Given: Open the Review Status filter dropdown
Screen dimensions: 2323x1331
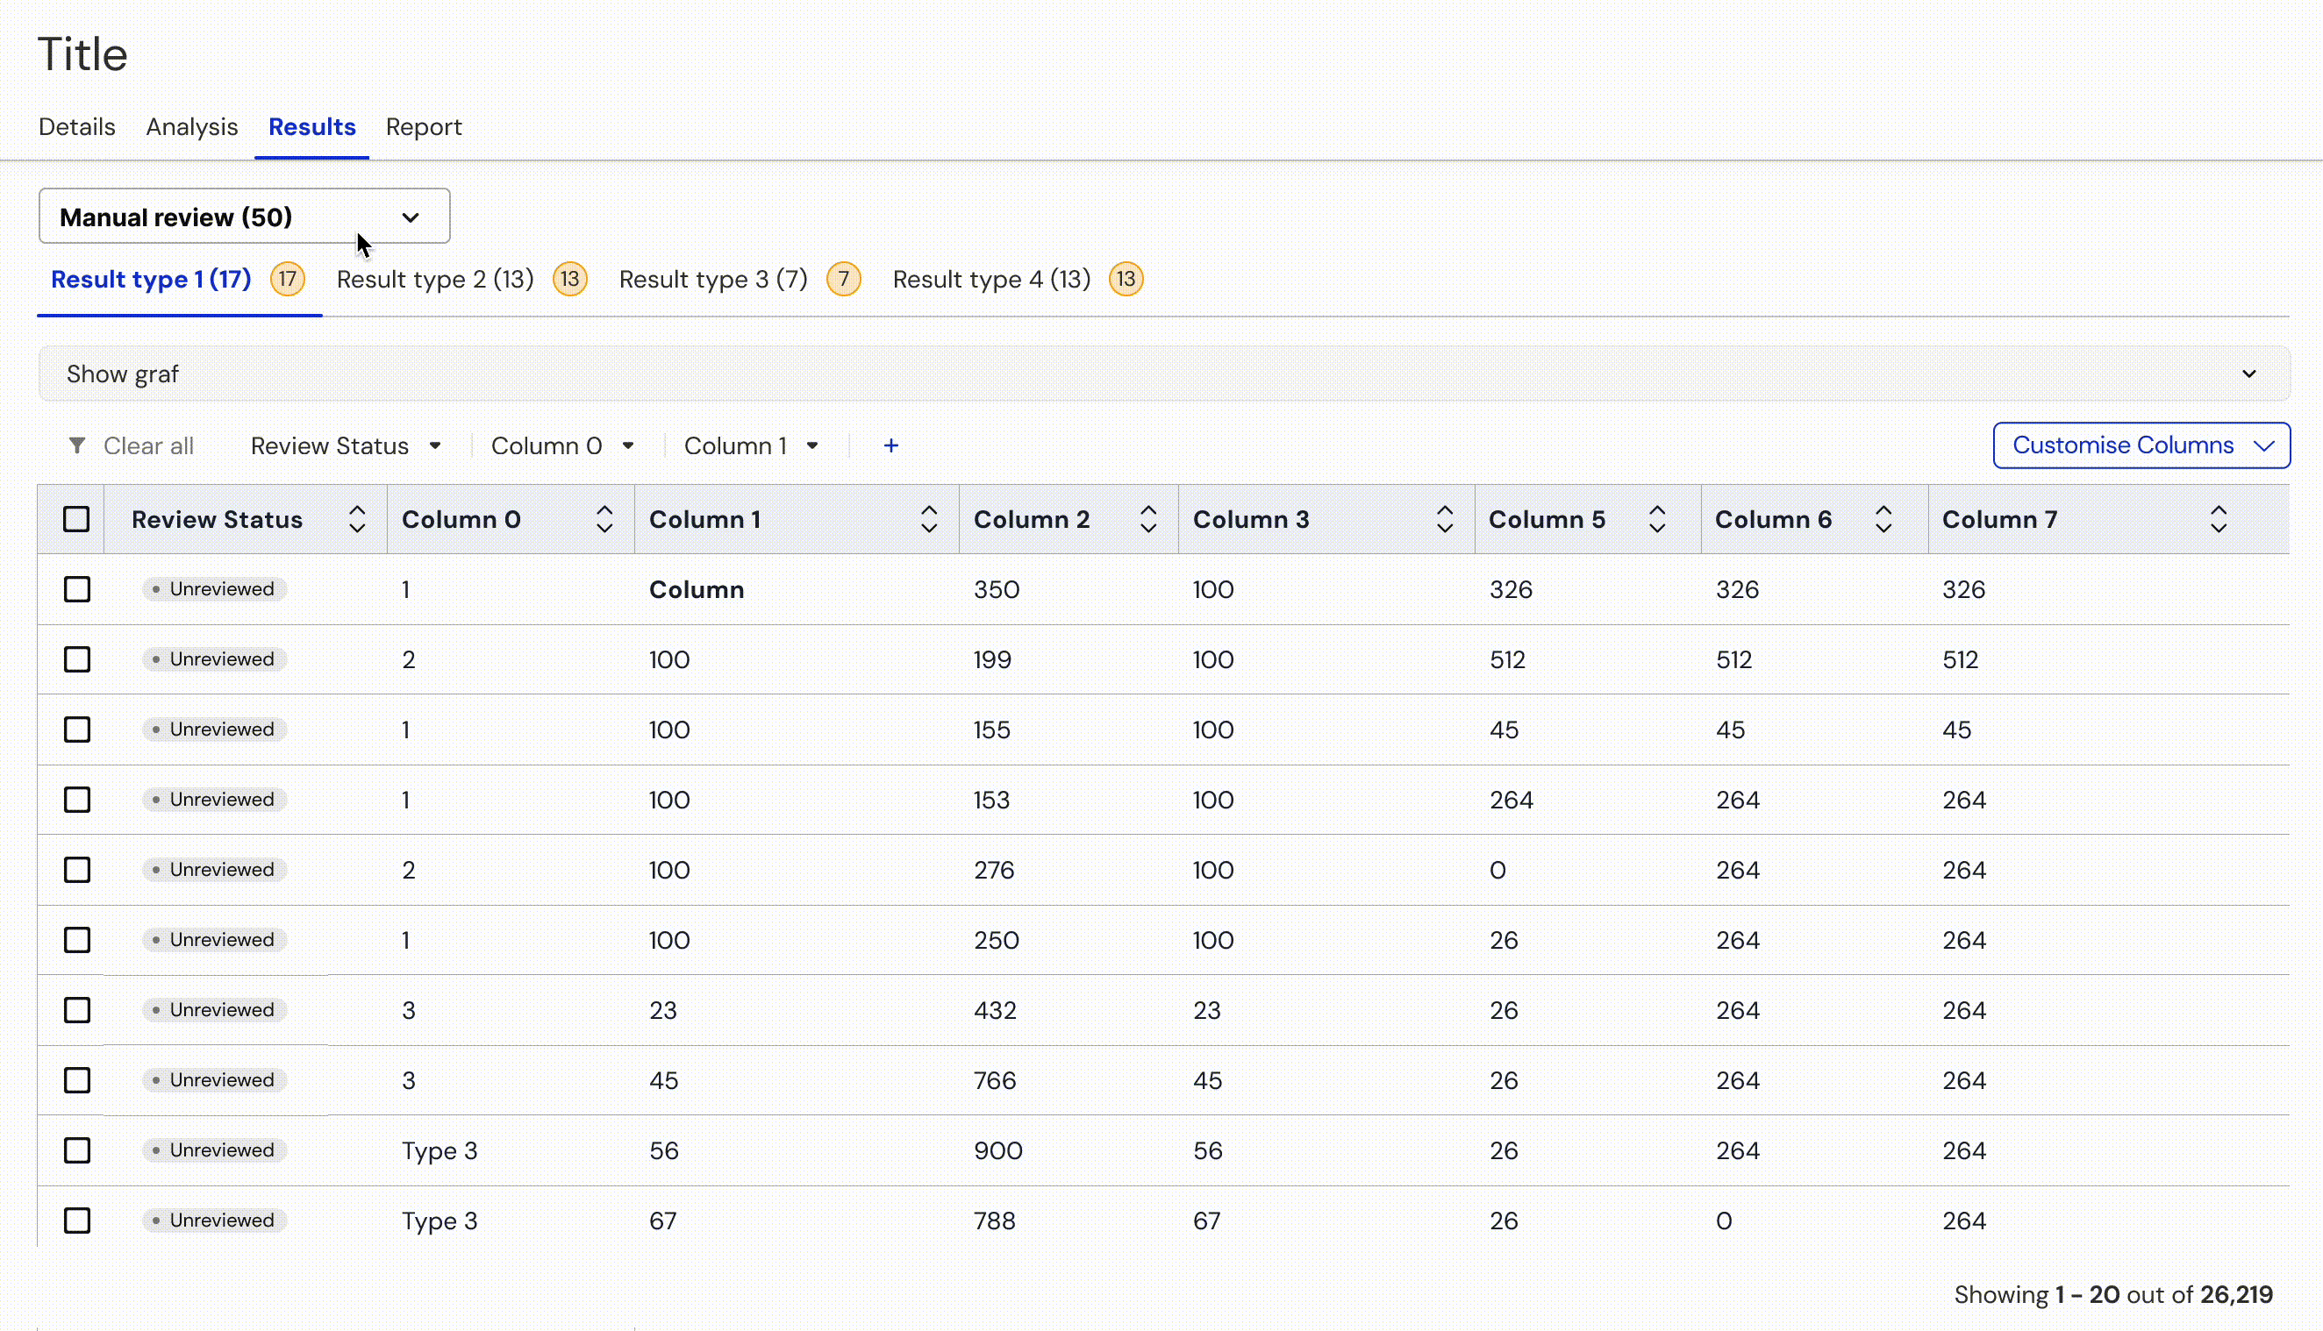Looking at the screenshot, I should pyautogui.click(x=346, y=445).
